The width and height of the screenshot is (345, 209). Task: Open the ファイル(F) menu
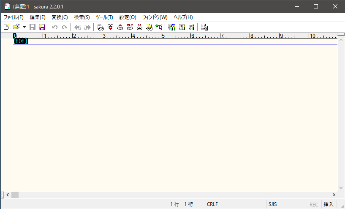pyautogui.click(x=14, y=17)
